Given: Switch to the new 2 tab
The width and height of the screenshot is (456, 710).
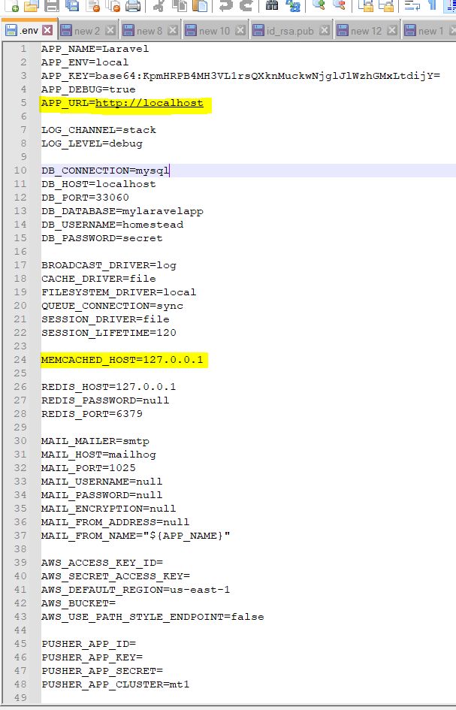Looking at the screenshot, I should 87,31.
